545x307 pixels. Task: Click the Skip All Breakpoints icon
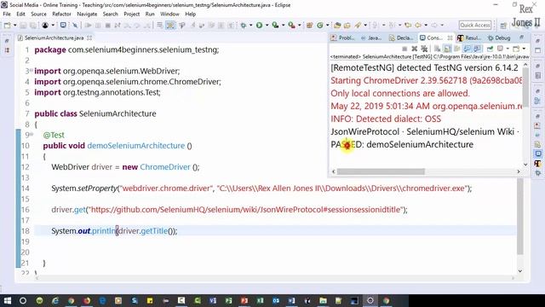click(75, 25)
